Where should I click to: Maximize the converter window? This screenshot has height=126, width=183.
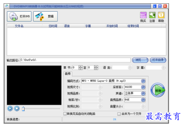[160, 6]
